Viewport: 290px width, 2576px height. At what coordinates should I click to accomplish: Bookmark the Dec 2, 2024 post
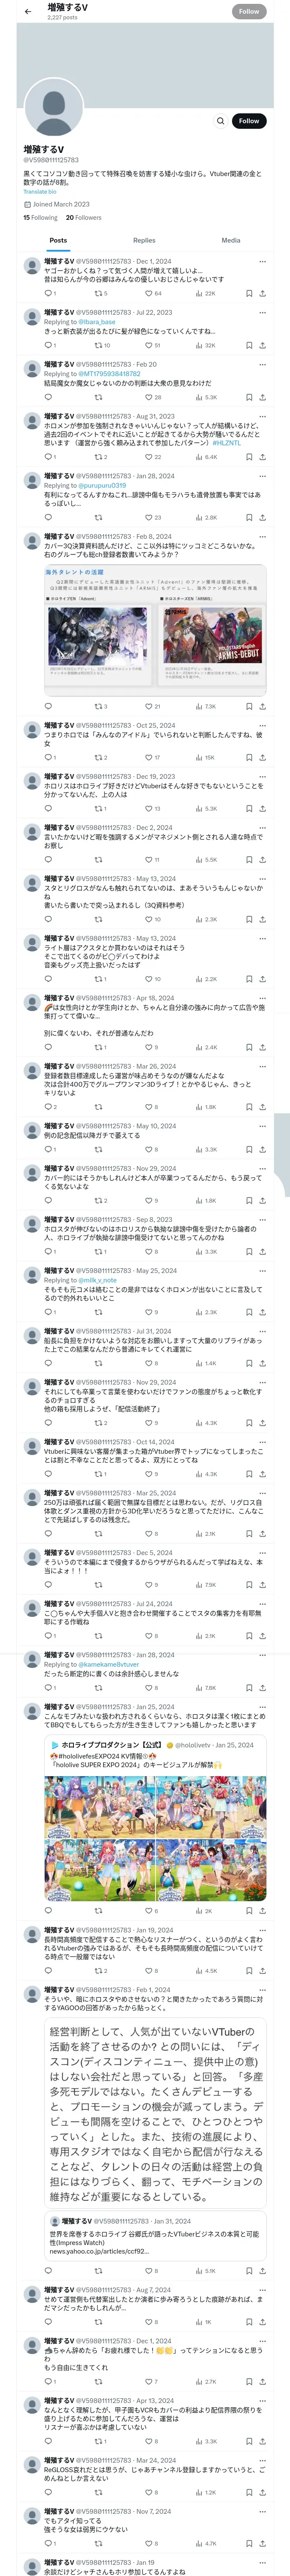[248, 860]
